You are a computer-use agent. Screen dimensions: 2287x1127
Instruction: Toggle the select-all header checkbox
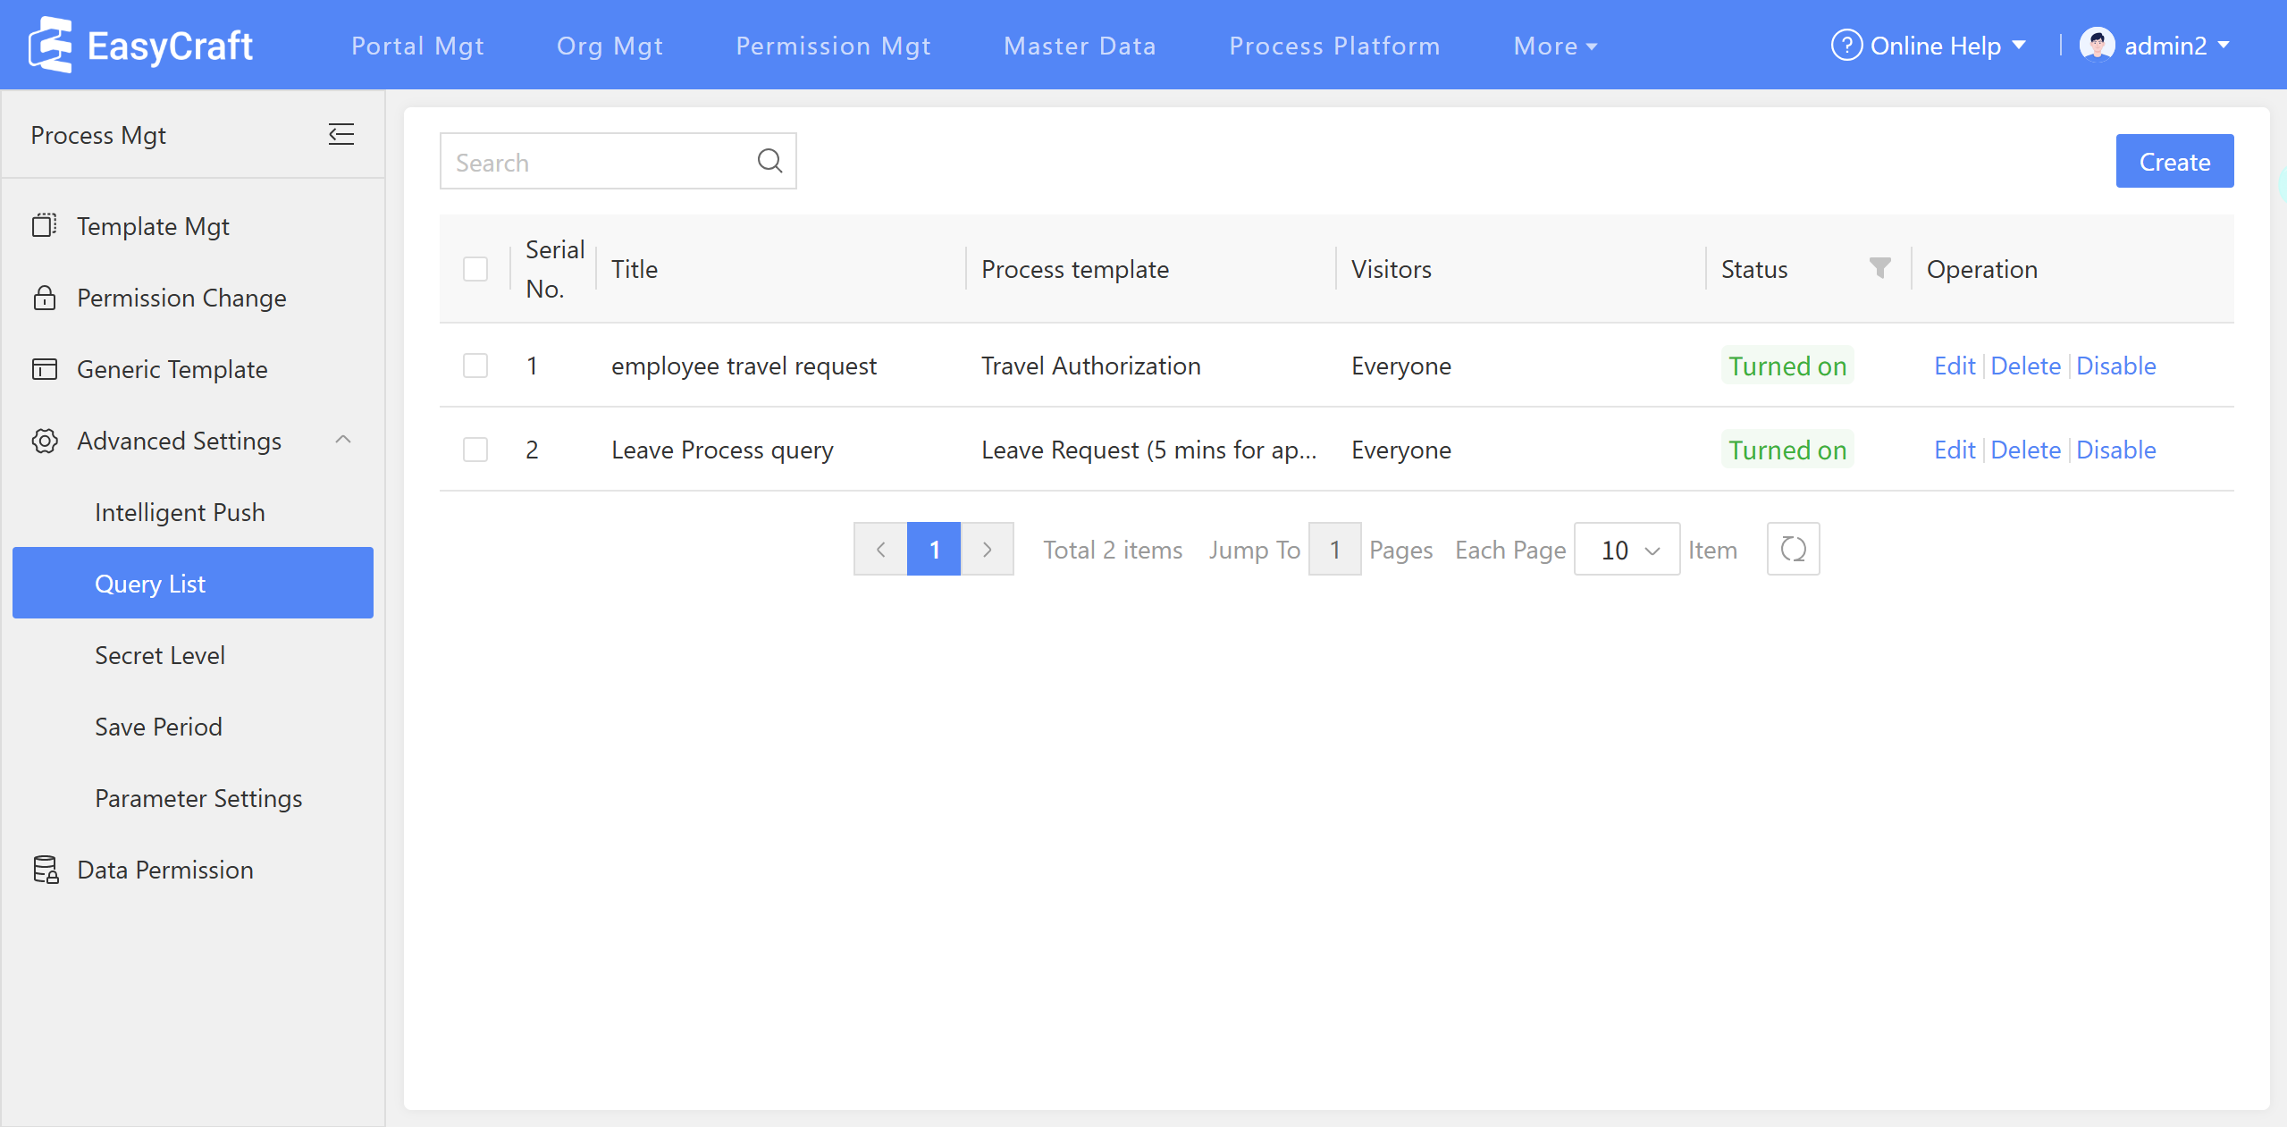(x=475, y=269)
